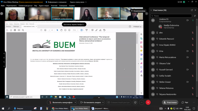This screenshot has height=111, width=198.
Task: Open the Nástroje tab in Acrobat
Action: click(x=16, y=26)
